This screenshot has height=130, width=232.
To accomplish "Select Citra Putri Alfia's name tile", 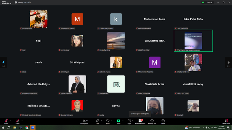I will tap(193, 19).
